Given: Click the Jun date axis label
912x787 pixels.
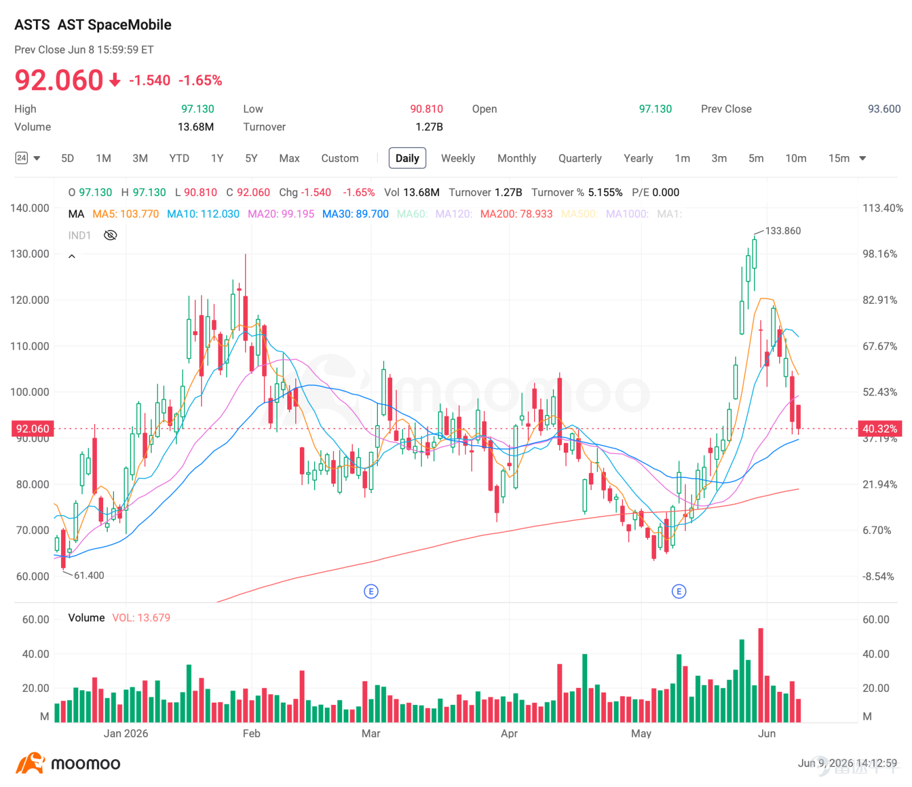Looking at the screenshot, I should pos(767,733).
